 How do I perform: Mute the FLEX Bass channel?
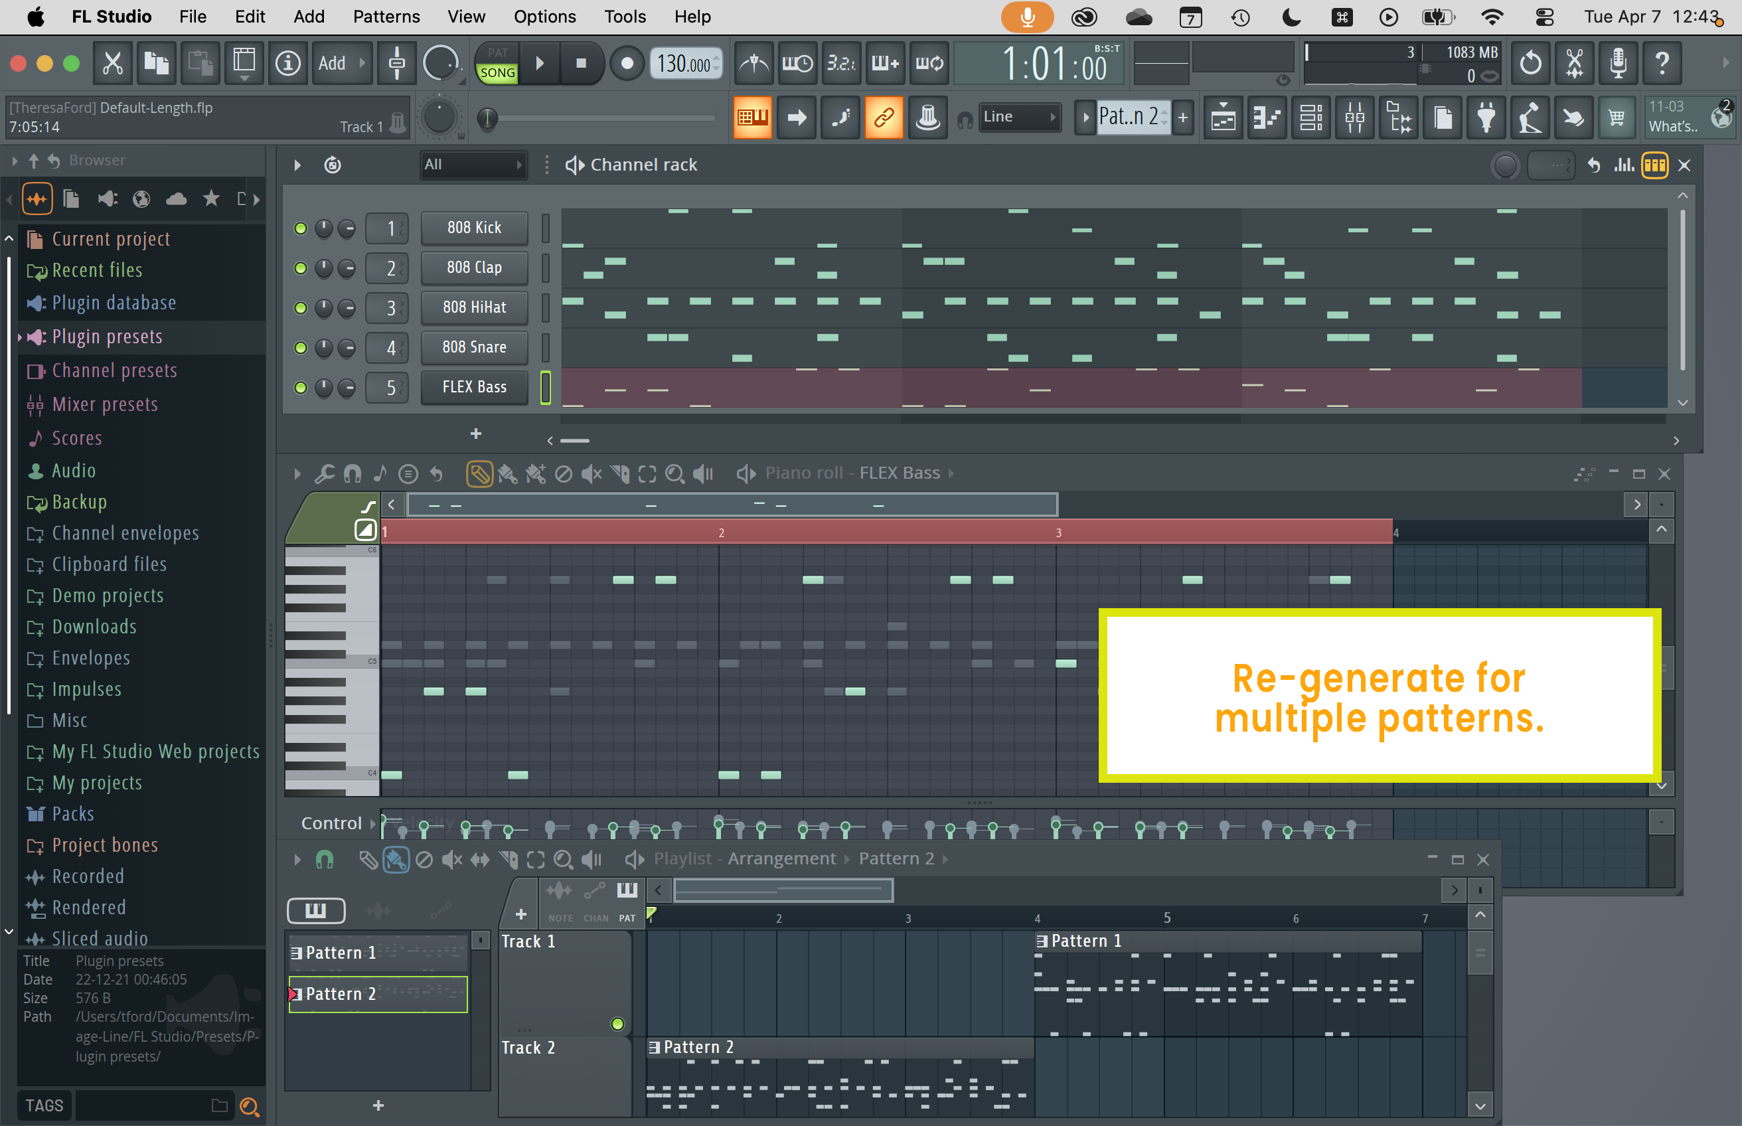tap(301, 388)
